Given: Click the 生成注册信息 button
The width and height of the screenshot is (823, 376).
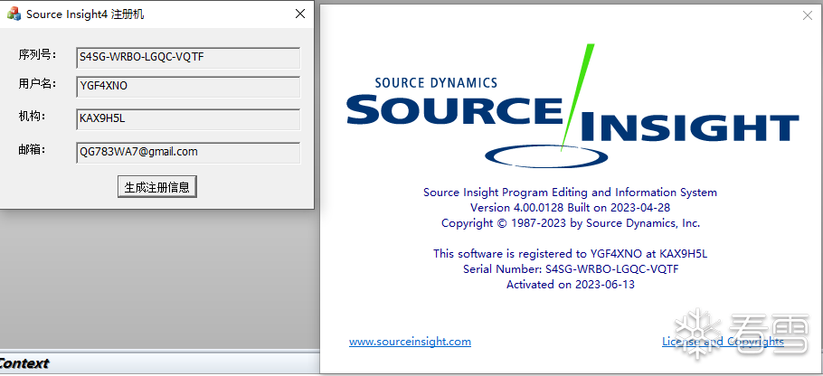Looking at the screenshot, I should click(157, 187).
